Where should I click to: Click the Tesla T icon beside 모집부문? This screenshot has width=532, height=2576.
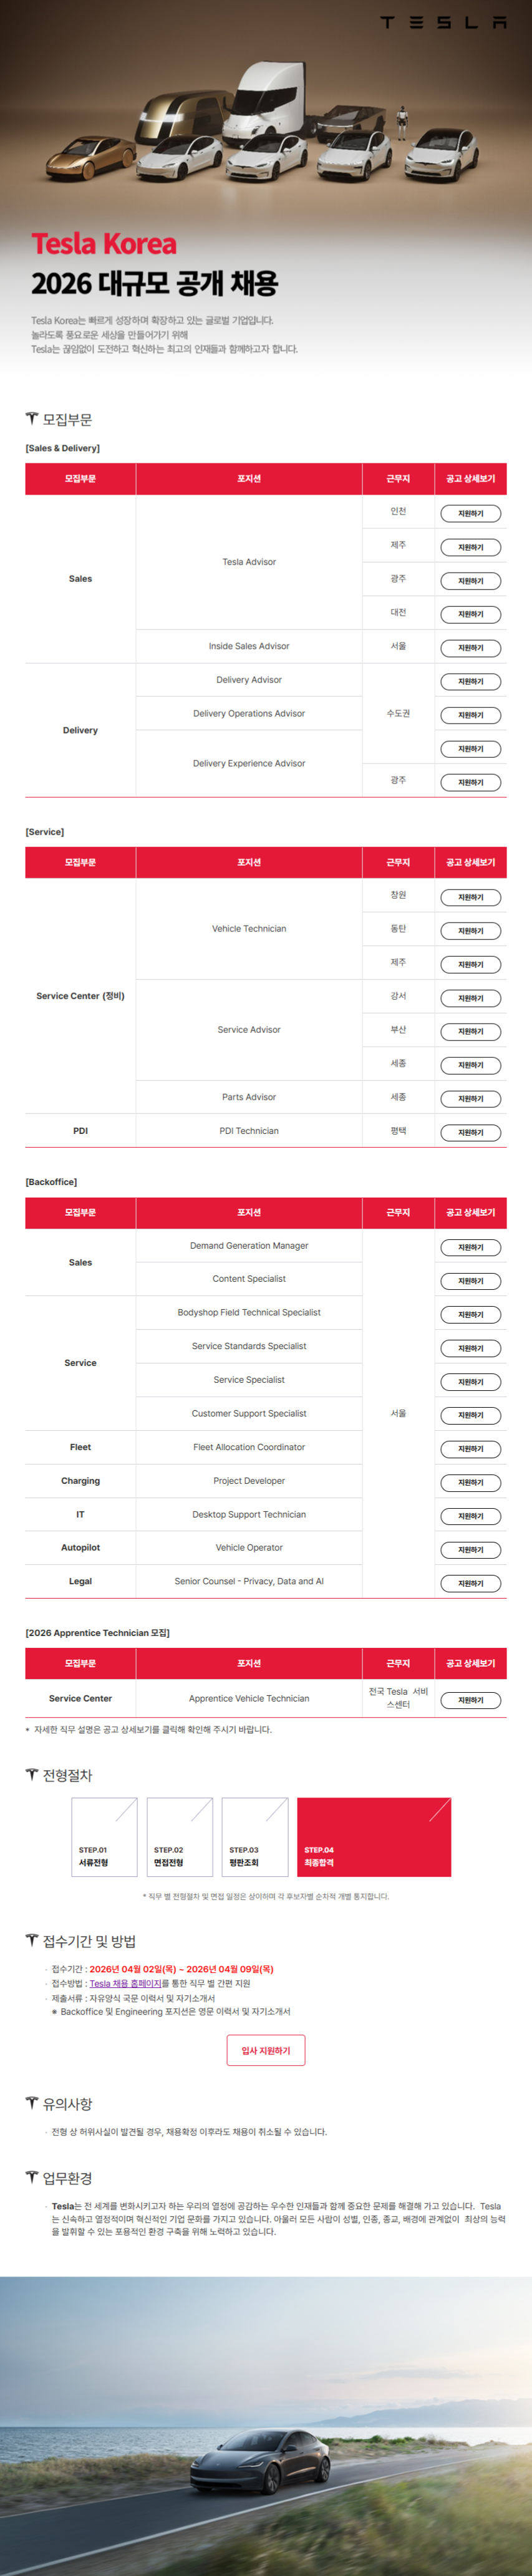coord(32,418)
